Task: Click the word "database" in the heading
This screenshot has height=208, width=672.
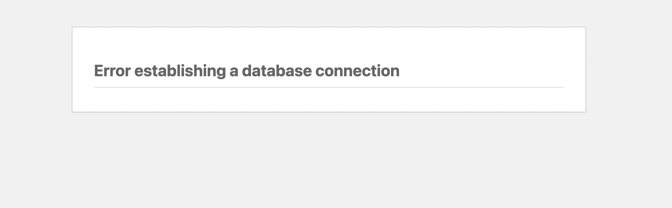Action: (x=277, y=71)
